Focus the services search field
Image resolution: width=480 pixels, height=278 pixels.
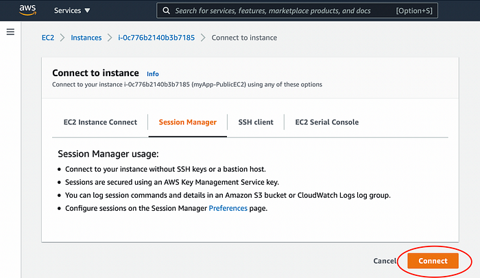(297, 11)
